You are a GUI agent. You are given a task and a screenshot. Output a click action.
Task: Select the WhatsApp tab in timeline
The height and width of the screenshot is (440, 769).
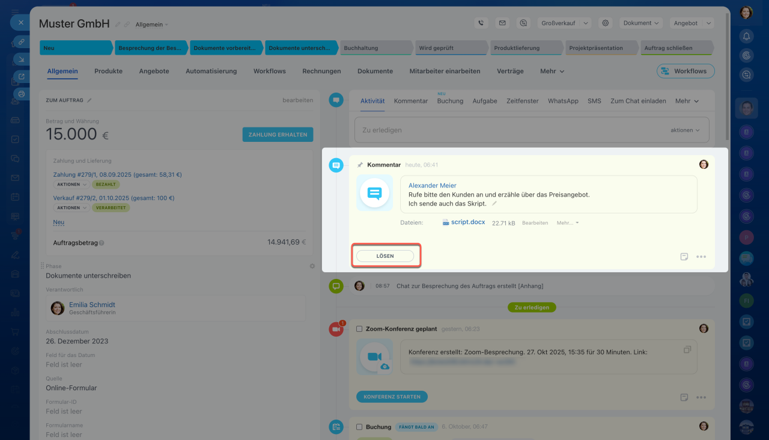coord(563,101)
